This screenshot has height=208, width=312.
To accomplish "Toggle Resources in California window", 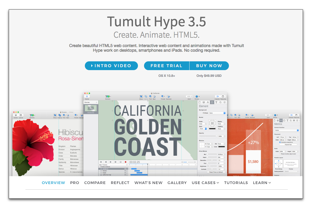I will coord(223,96).
